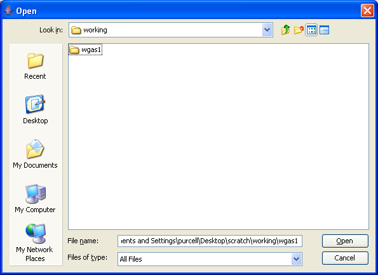Switch to Details view

[324, 30]
